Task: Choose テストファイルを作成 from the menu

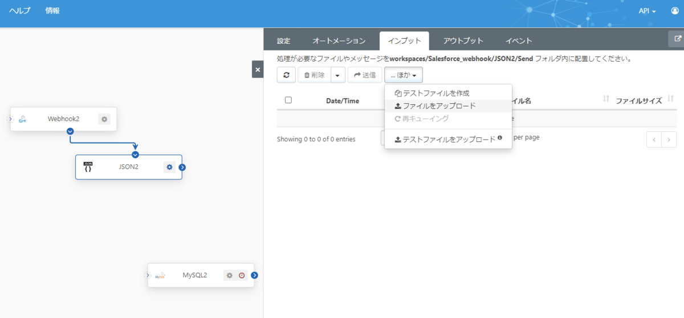Action: 449,93
